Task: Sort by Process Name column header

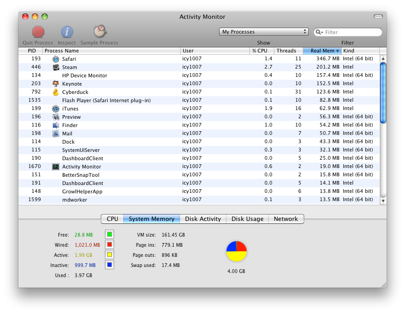Action: tap(111, 51)
